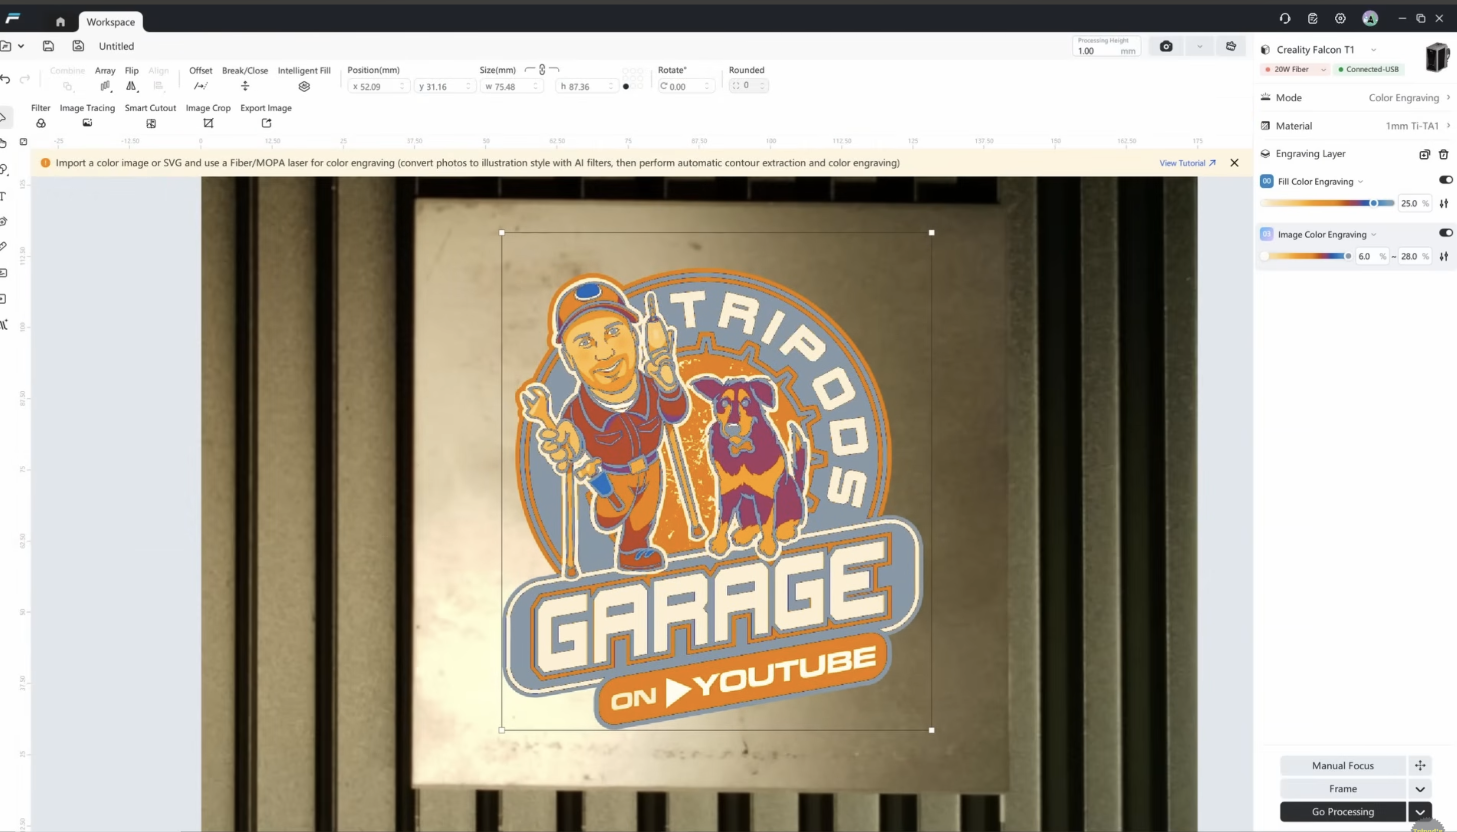The image size is (1457, 832).
Task: Click the Manual Focus button
Action: 1343,765
